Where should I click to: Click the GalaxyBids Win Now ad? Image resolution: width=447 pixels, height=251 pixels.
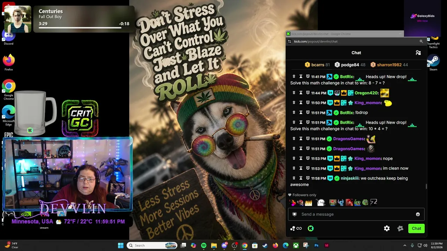(x=423, y=18)
